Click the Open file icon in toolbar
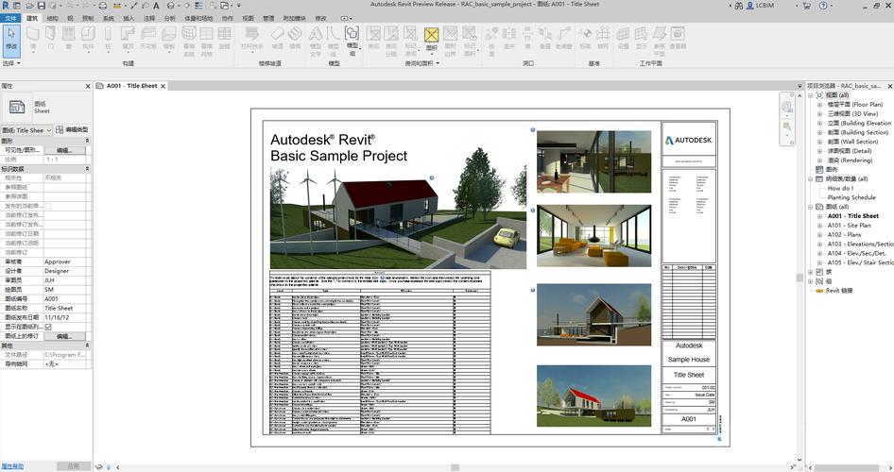894x472 pixels. (x=29, y=6)
